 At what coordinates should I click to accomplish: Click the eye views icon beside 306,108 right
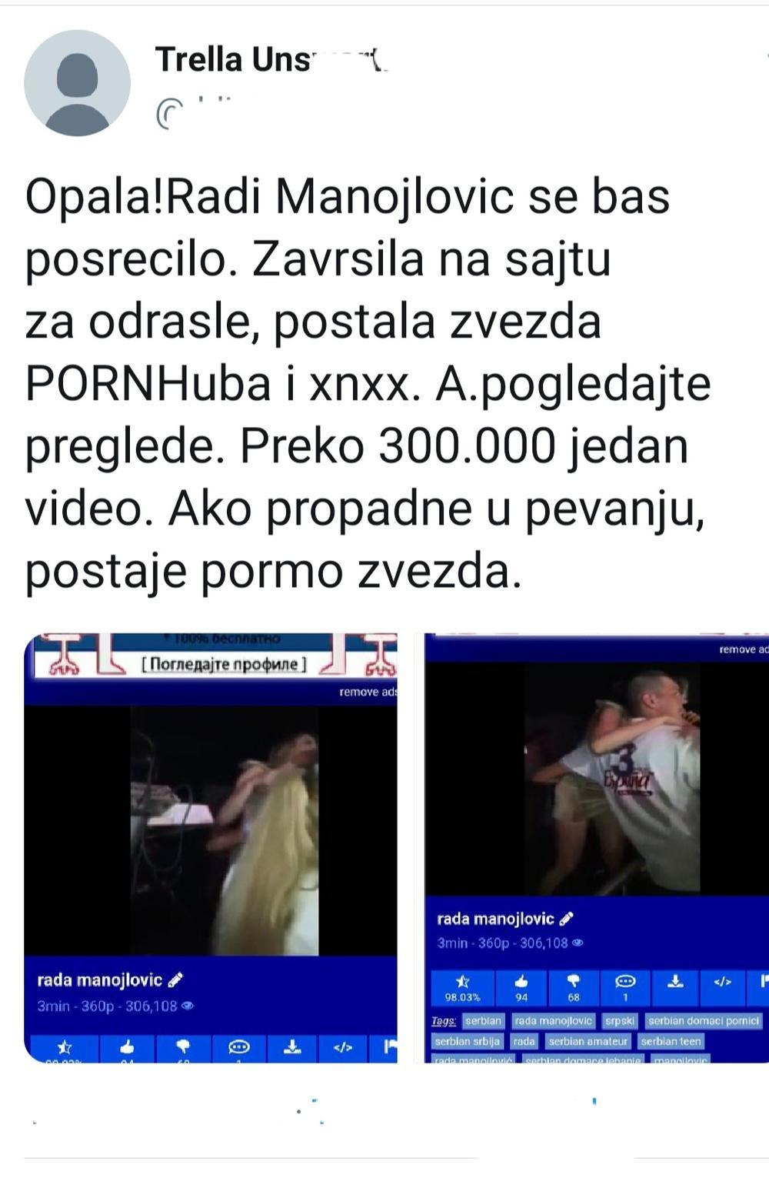point(578,943)
